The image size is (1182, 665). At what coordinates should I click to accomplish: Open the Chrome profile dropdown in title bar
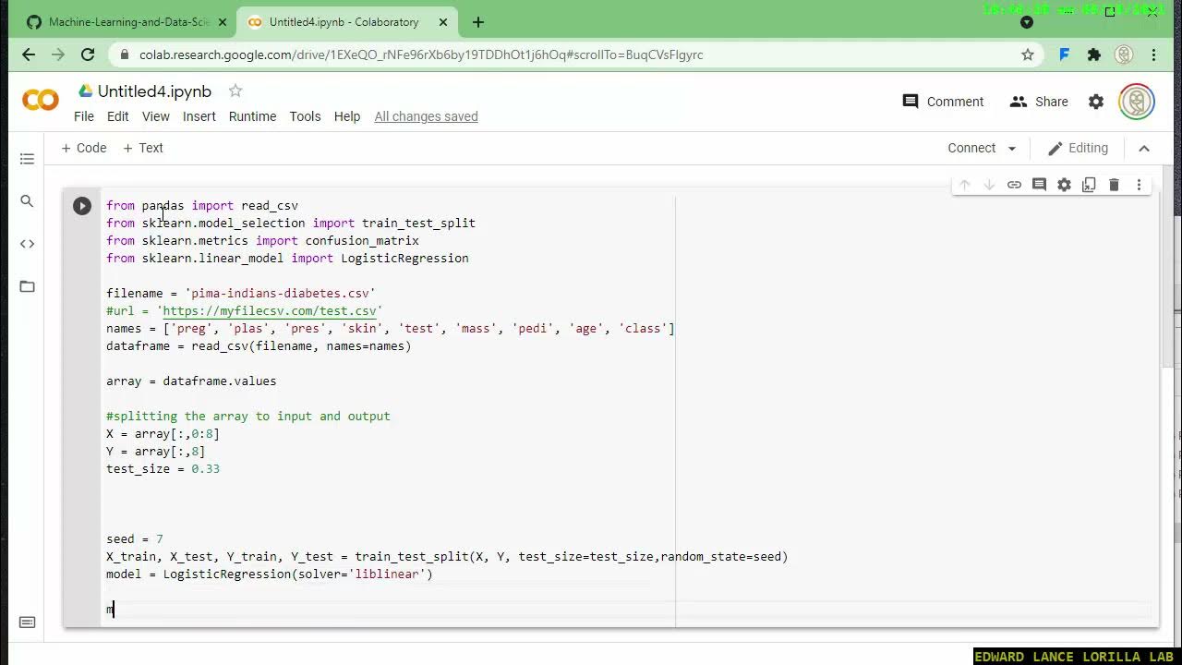point(1027,22)
